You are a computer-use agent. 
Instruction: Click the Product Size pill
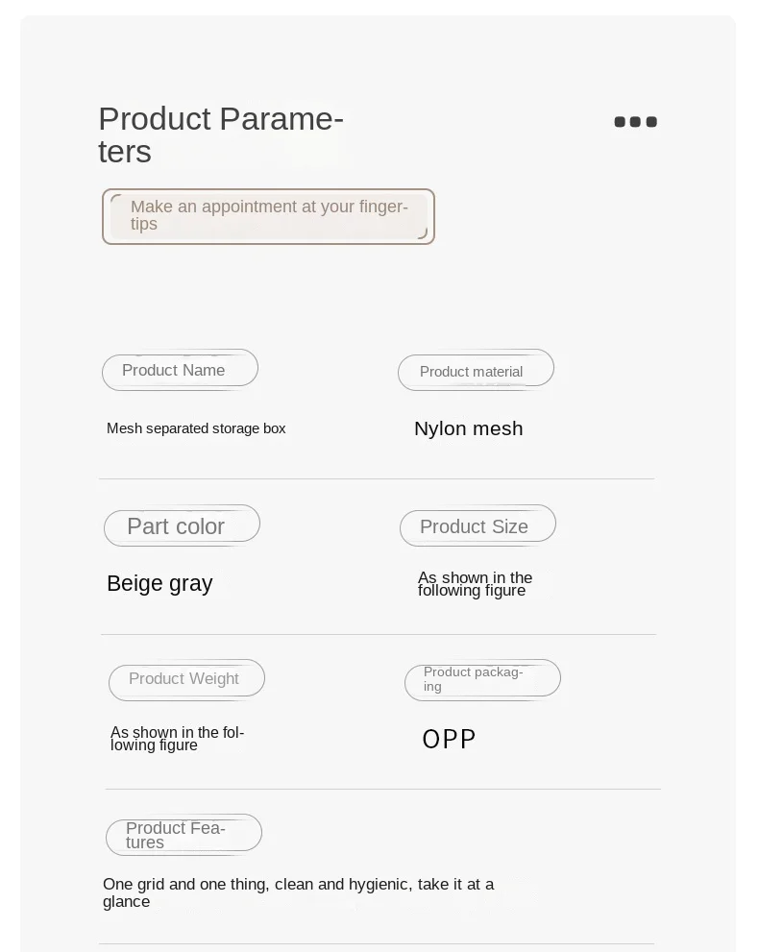[477, 525]
